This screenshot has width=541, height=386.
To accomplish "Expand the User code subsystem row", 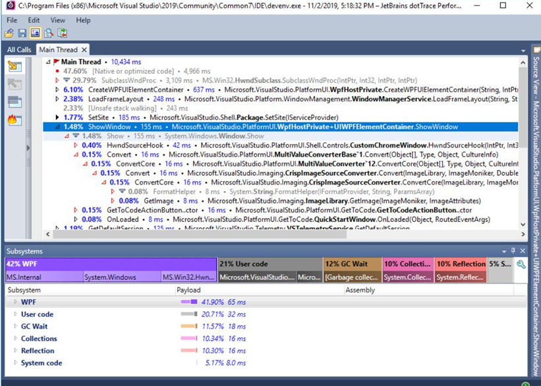I will [15, 314].
